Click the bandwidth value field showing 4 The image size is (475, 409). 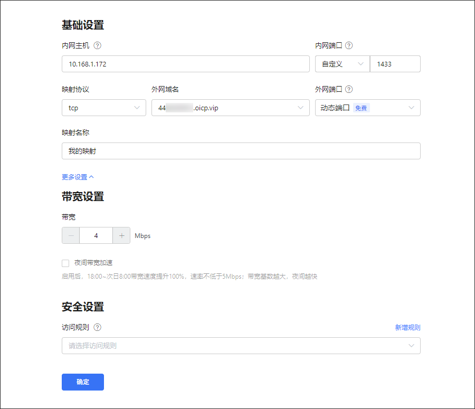pyautogui.click(x=96, y=236)
